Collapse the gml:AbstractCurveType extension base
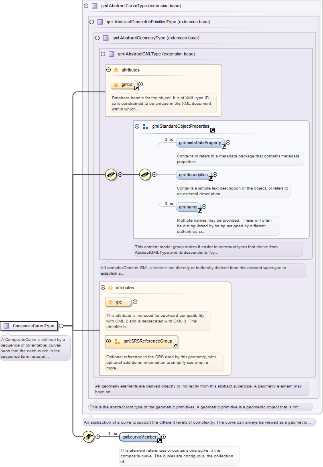This screenshot has width=323, height=467. [86, 6]
